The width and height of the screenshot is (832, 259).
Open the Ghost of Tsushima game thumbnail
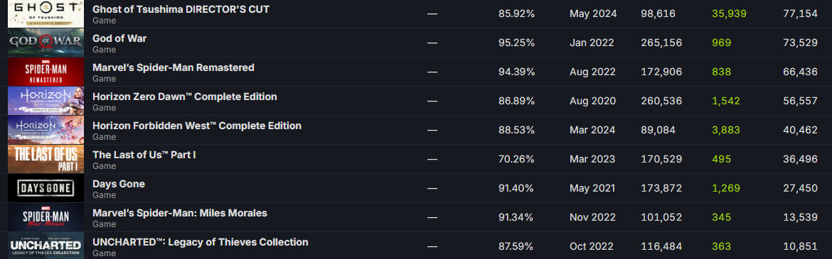click(x=46, y=13)
